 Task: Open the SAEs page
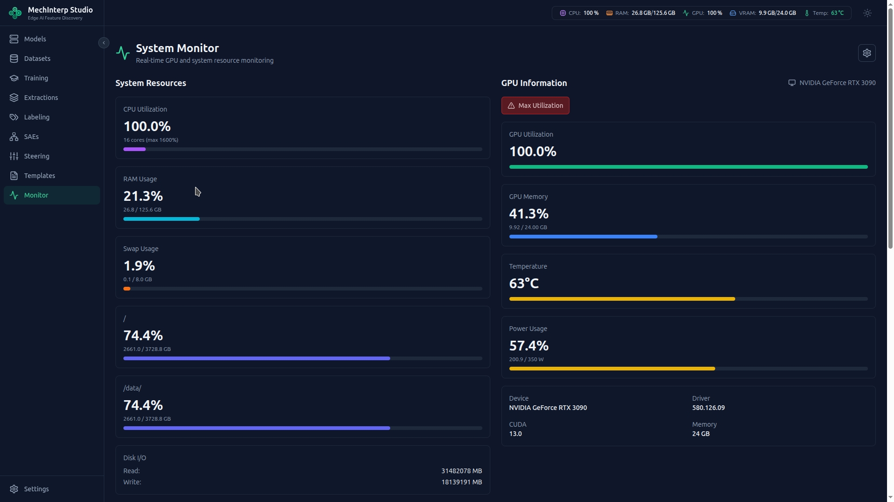pos(52,137)
